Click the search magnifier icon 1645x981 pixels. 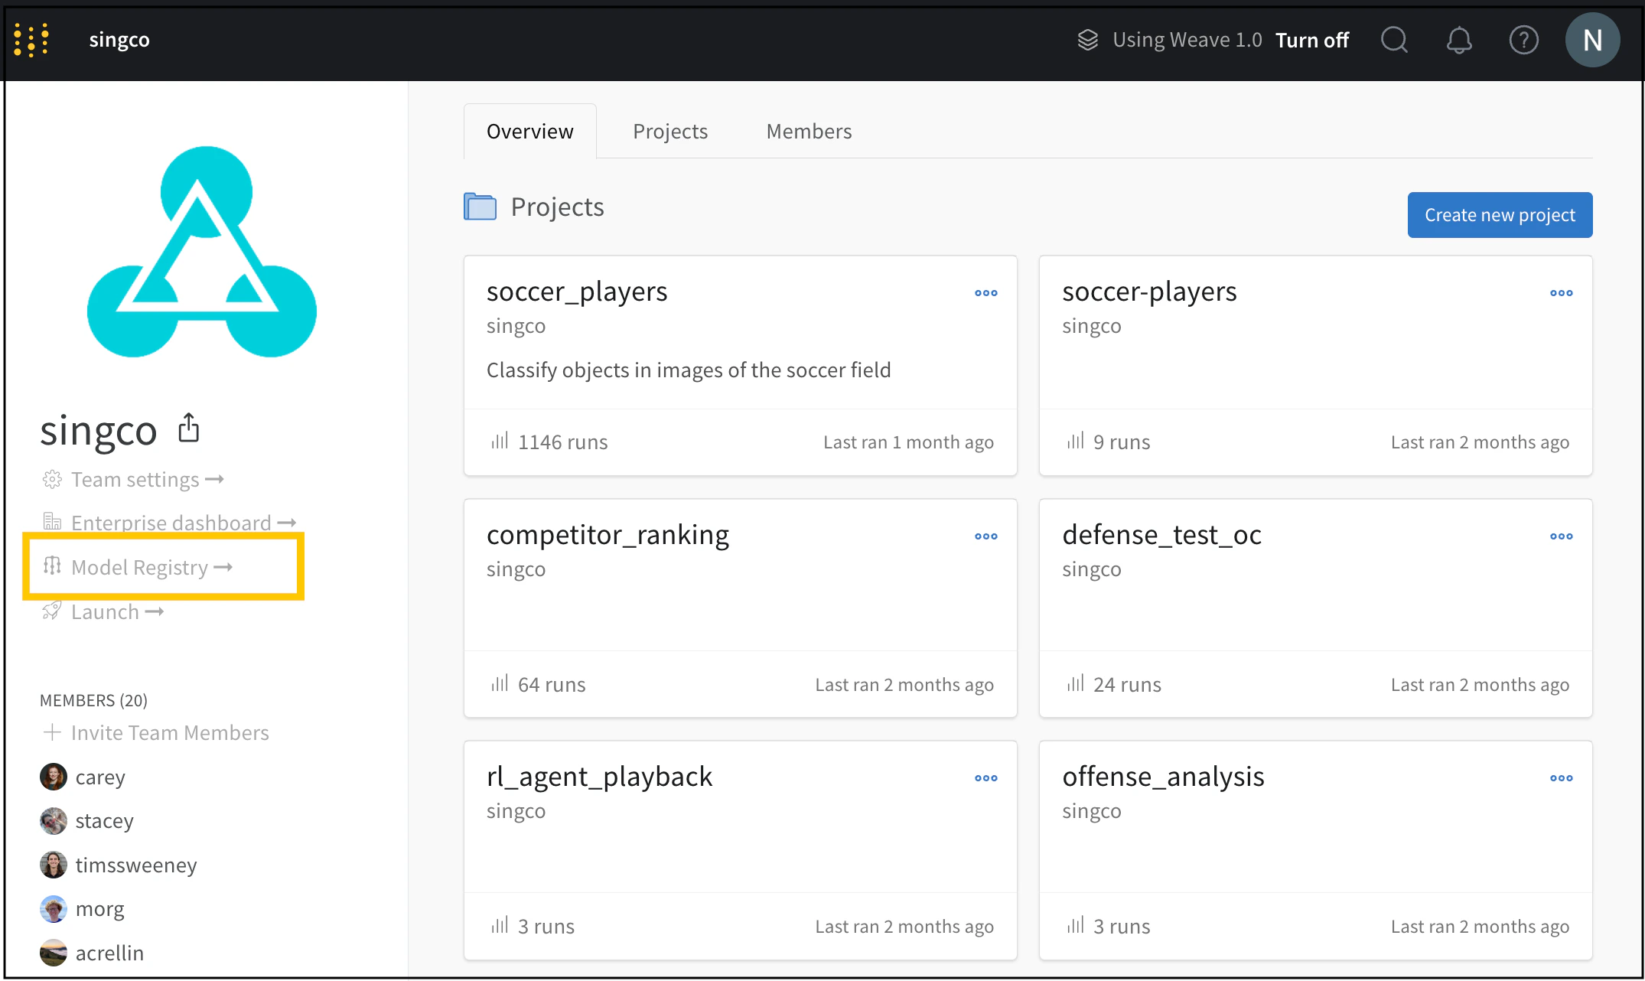pos(1394,40)
